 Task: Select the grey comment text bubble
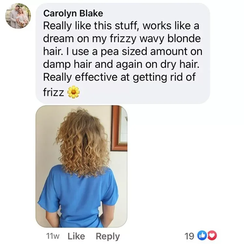tap(123, 53)
